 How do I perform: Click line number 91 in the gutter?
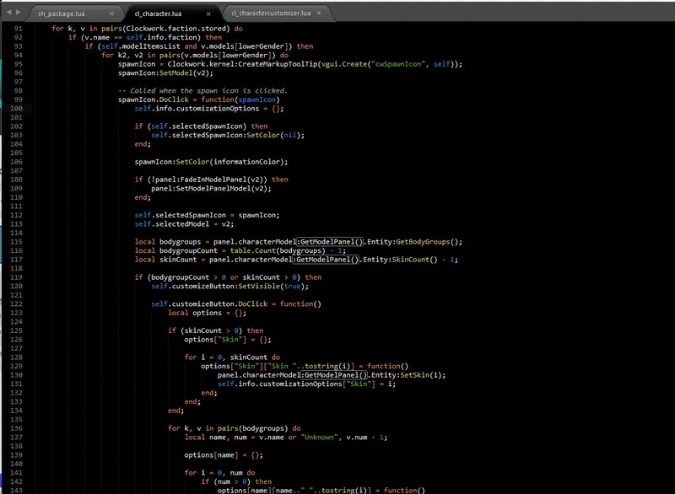(18, 29)
